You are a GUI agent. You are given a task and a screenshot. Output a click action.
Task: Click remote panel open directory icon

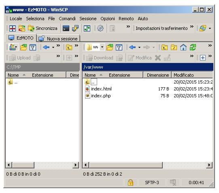pos(110,47)
